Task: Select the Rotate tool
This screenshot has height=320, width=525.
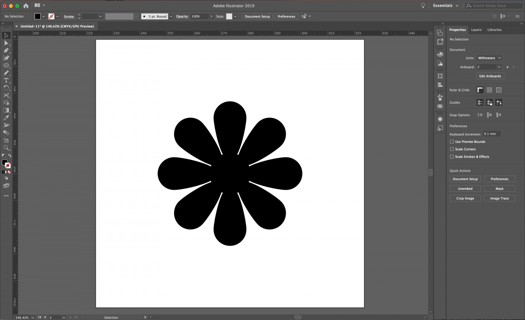Action: (6, 88)
